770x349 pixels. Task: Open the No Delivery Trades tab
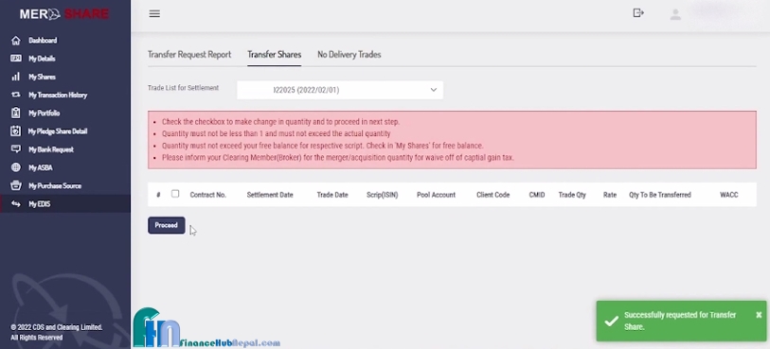coord(349,55)
